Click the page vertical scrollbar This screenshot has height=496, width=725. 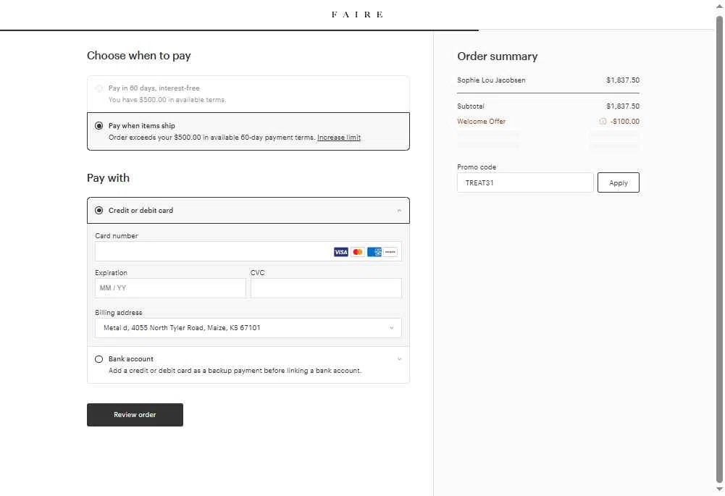[x=719, y=246]
